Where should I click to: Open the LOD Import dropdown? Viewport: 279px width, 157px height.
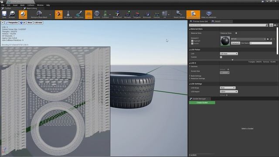click(x=229, y=92)
